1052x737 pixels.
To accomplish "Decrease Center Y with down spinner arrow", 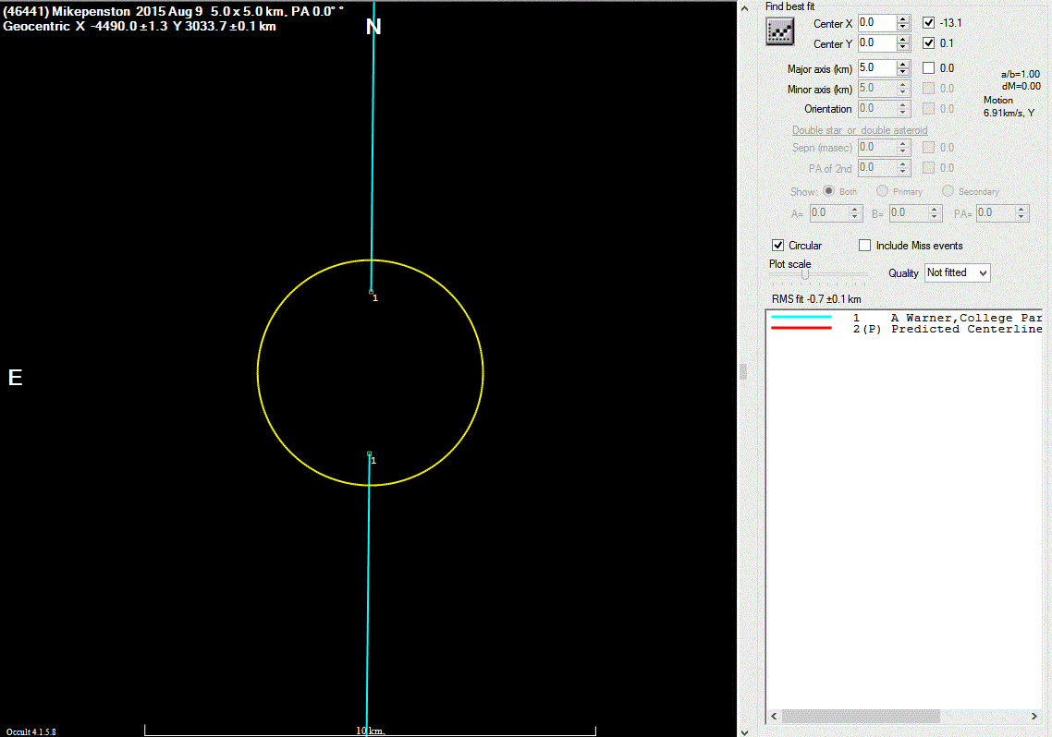I will (903, 48).
